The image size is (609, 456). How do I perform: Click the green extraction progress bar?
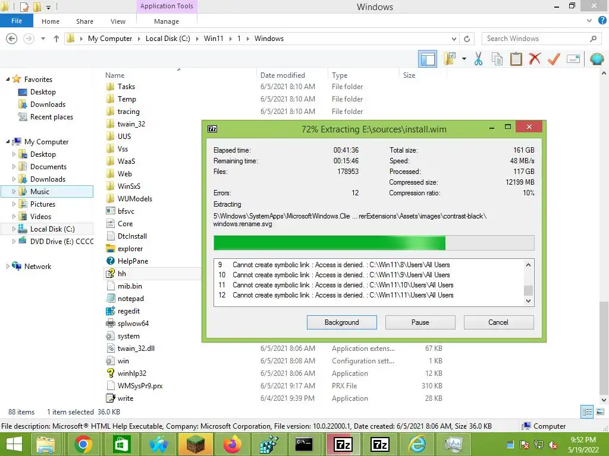pos(373,243)
